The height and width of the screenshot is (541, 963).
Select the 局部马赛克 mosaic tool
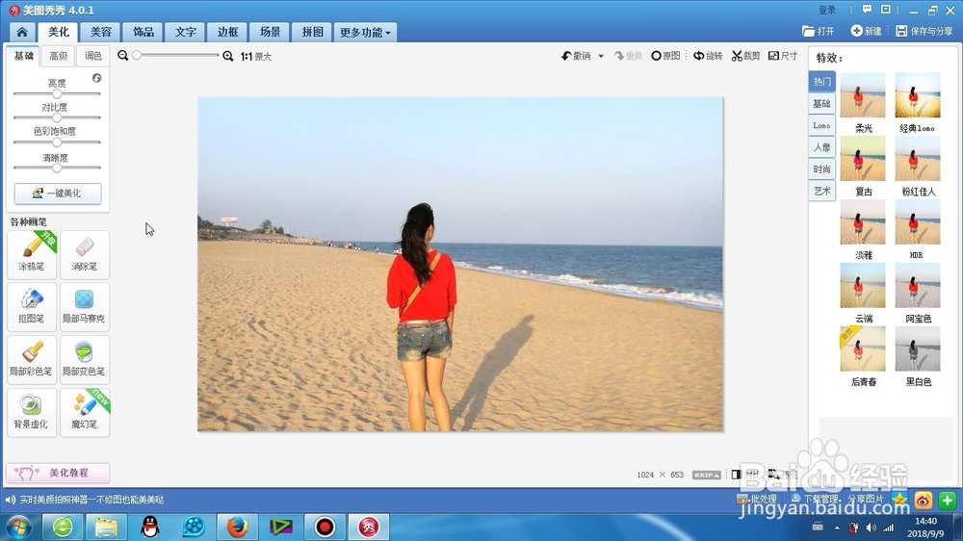point(85,306)
